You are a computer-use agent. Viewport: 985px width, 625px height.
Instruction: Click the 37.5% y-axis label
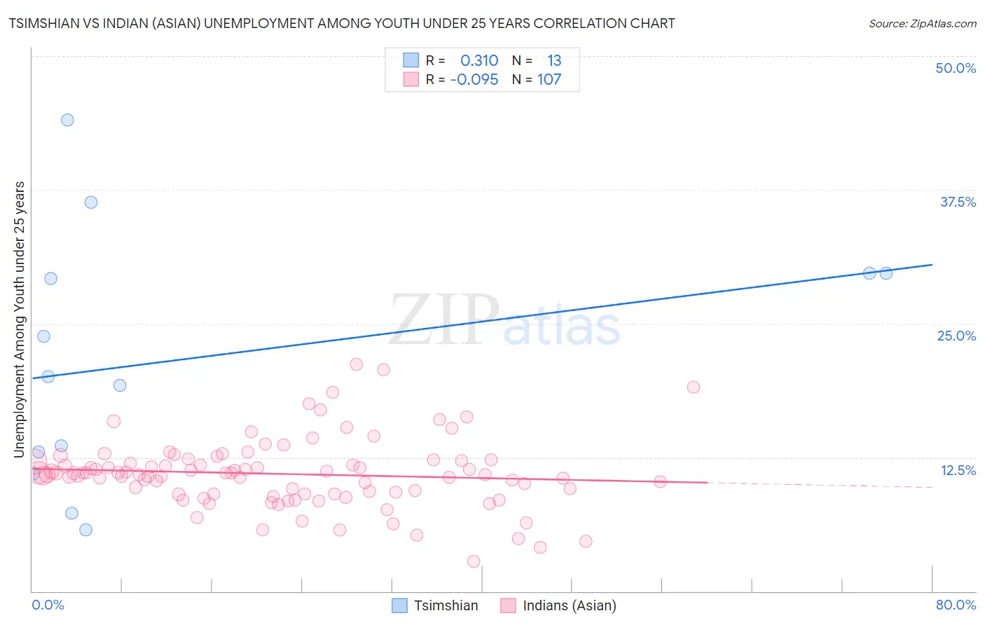click(x=958, y=202)
